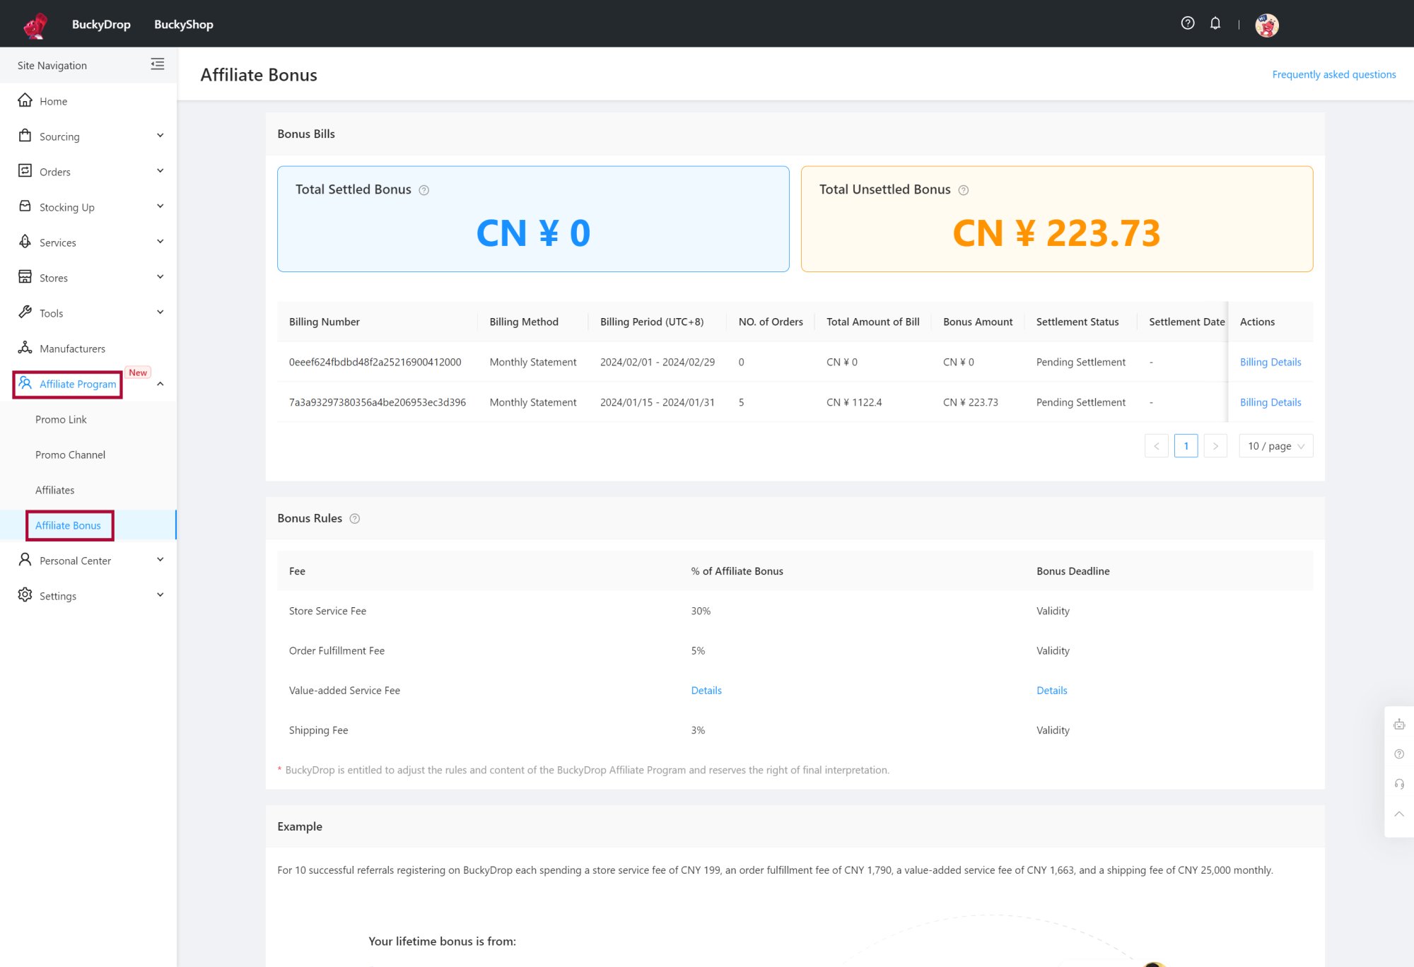Show Total Settled Bonus info tooltip icon
The width and height of the screenshot is (1414, 967).
[x=424, y=190]
